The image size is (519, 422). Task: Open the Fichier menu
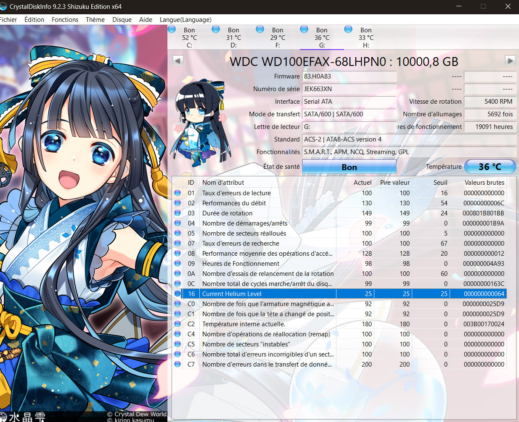[8, 20]
